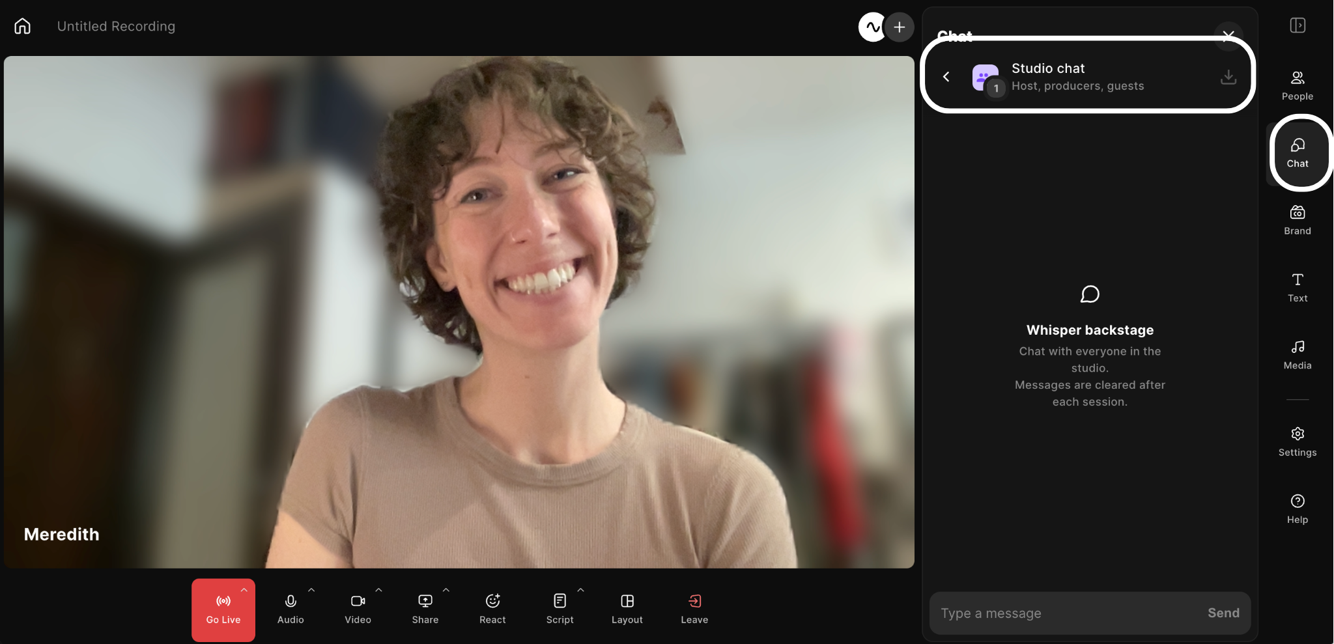Open the Text panel
Image resolution: width=1334 pixels, height=644 pixels.
point(1298,288)
